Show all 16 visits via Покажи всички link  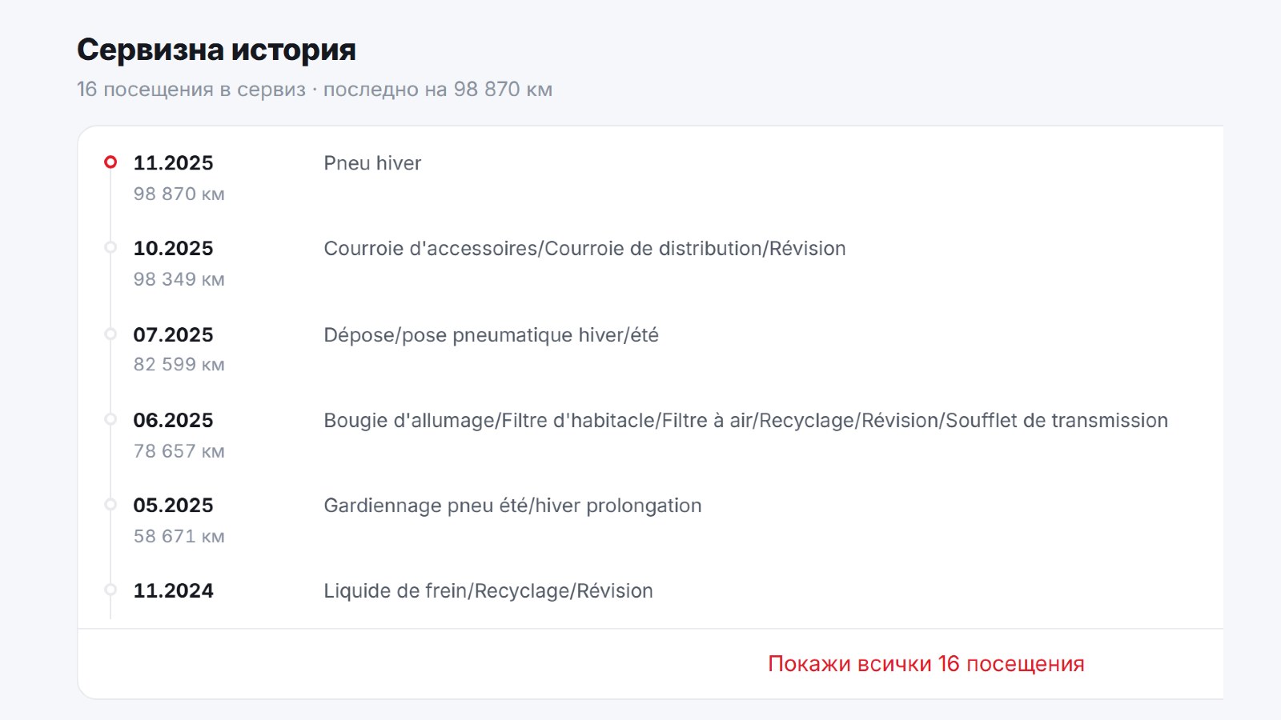tap(926, 664)
